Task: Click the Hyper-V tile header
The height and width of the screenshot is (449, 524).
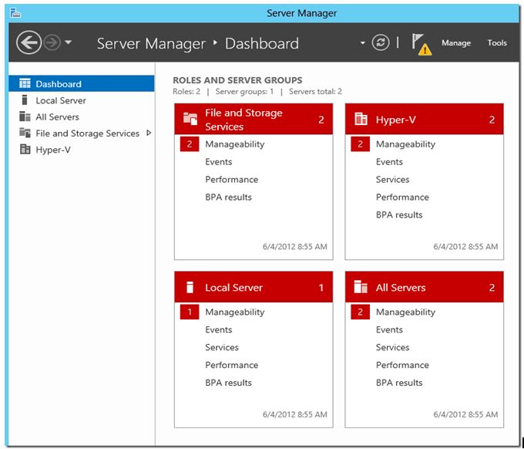Action: point(424,119)
